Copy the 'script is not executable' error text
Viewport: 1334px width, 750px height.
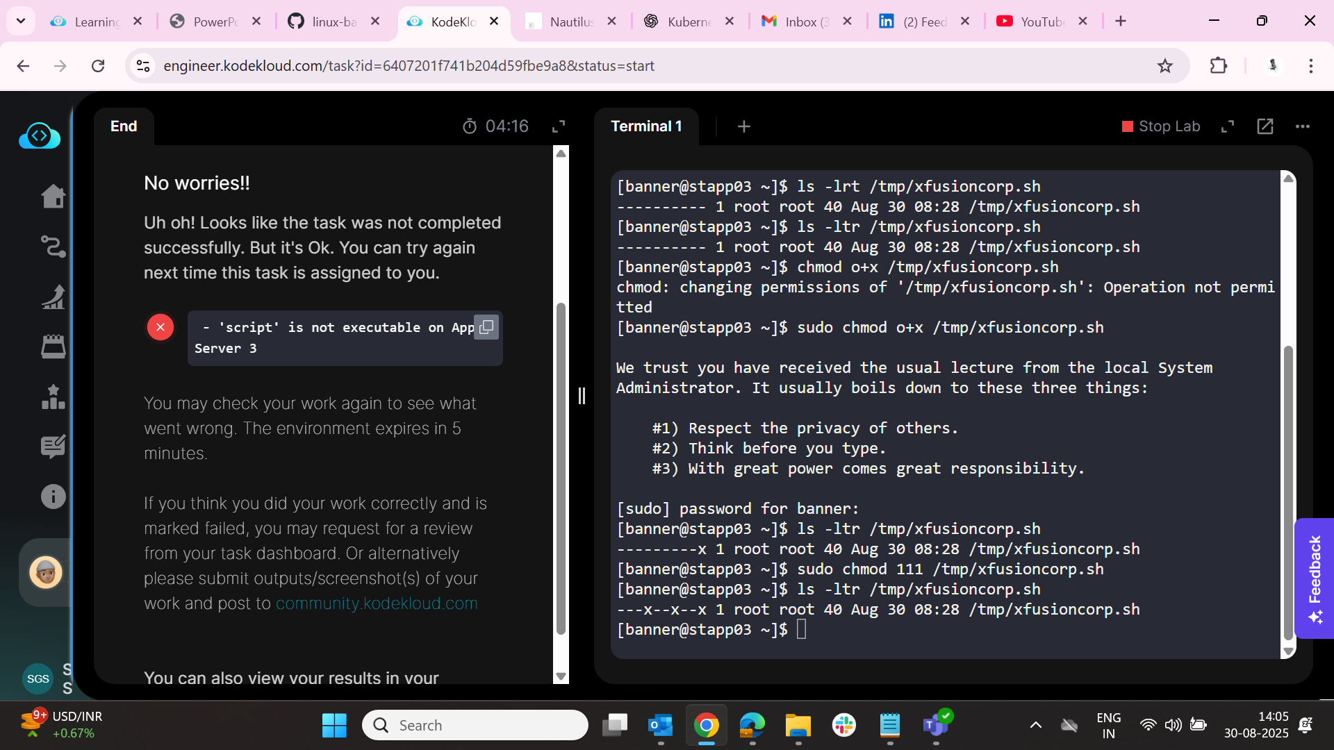[x=486, y=326]
